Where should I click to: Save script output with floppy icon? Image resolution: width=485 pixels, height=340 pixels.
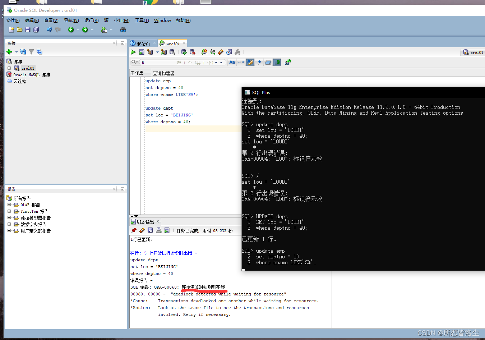[x=150, y=230]
